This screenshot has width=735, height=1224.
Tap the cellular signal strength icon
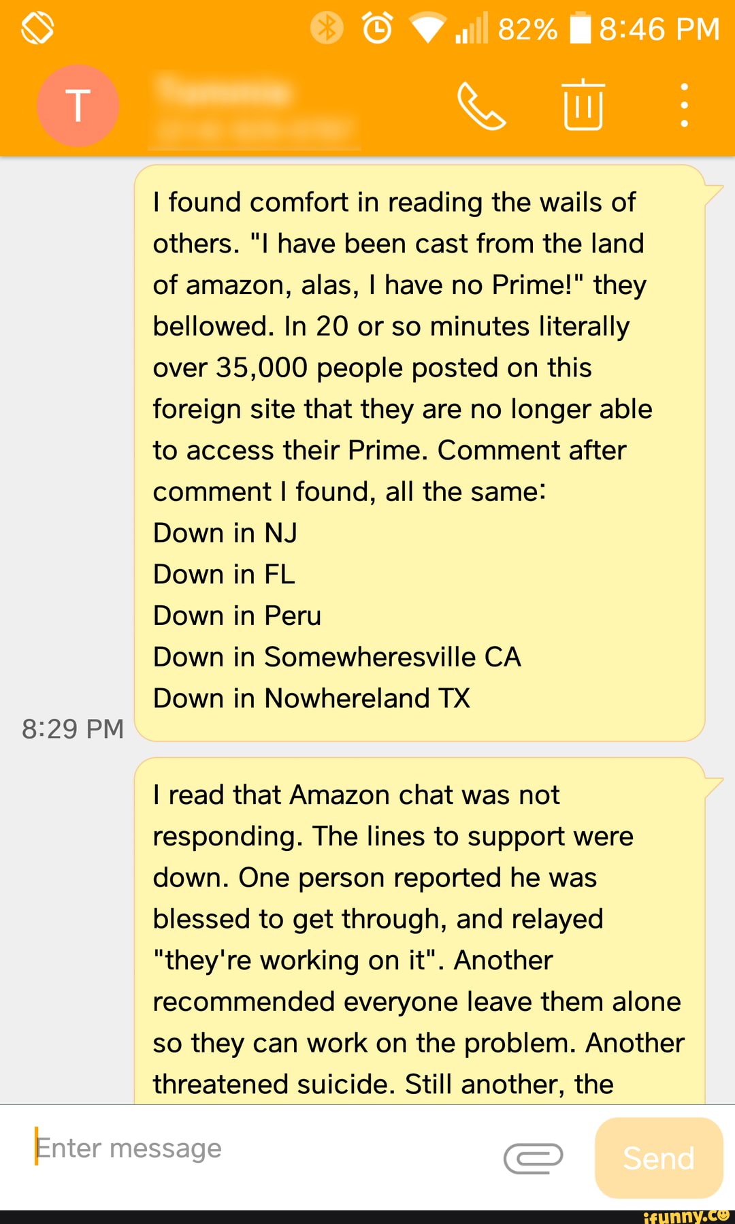tap(472, 29)
